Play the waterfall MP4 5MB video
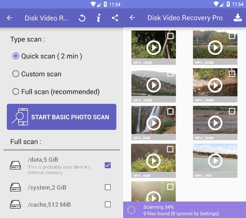The width and height of the screenshot is (246, 218). coord(153,123)
